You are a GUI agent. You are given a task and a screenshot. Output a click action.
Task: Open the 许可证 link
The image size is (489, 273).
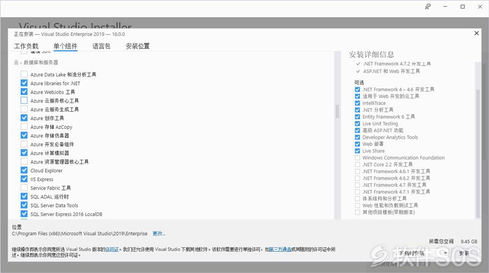pyautogui.click(x=112, y=249)
